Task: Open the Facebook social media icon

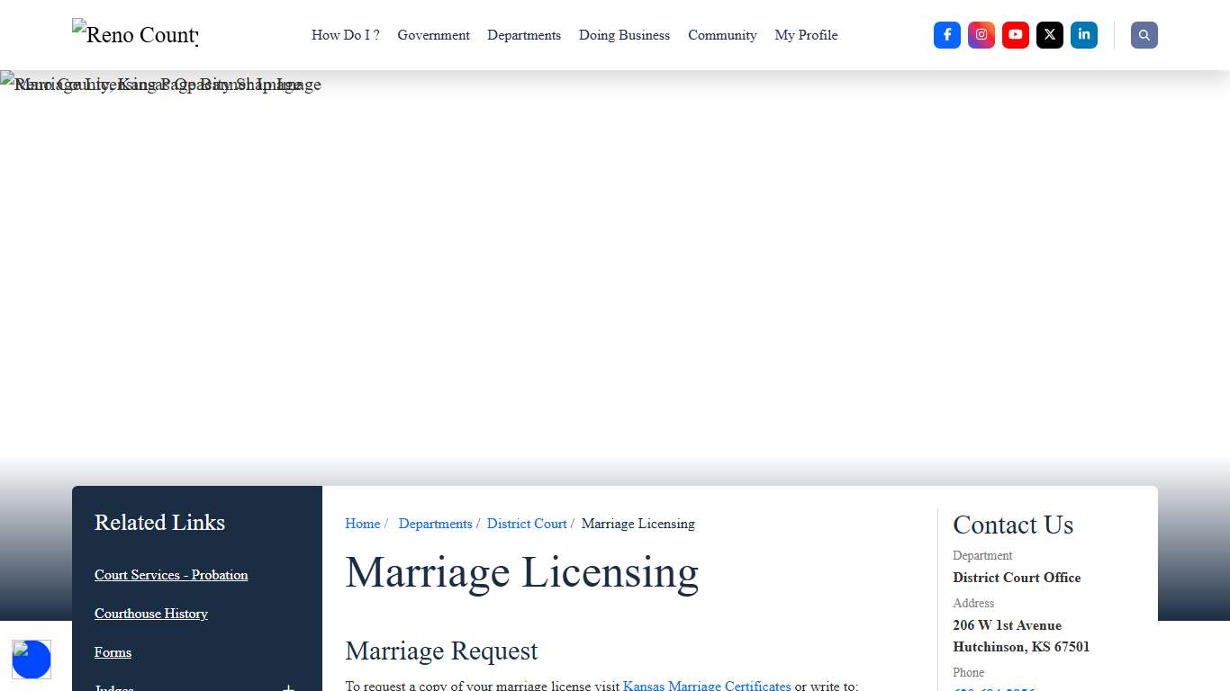Action: click(946, 35)
